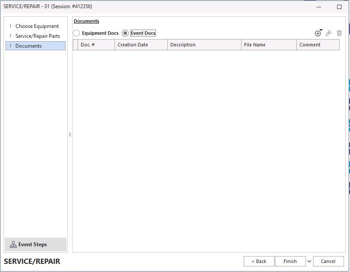Go to the Service/Repair Parts step
Screen dimensions: 350x272
pyautogui.click(x=38, y=36)
